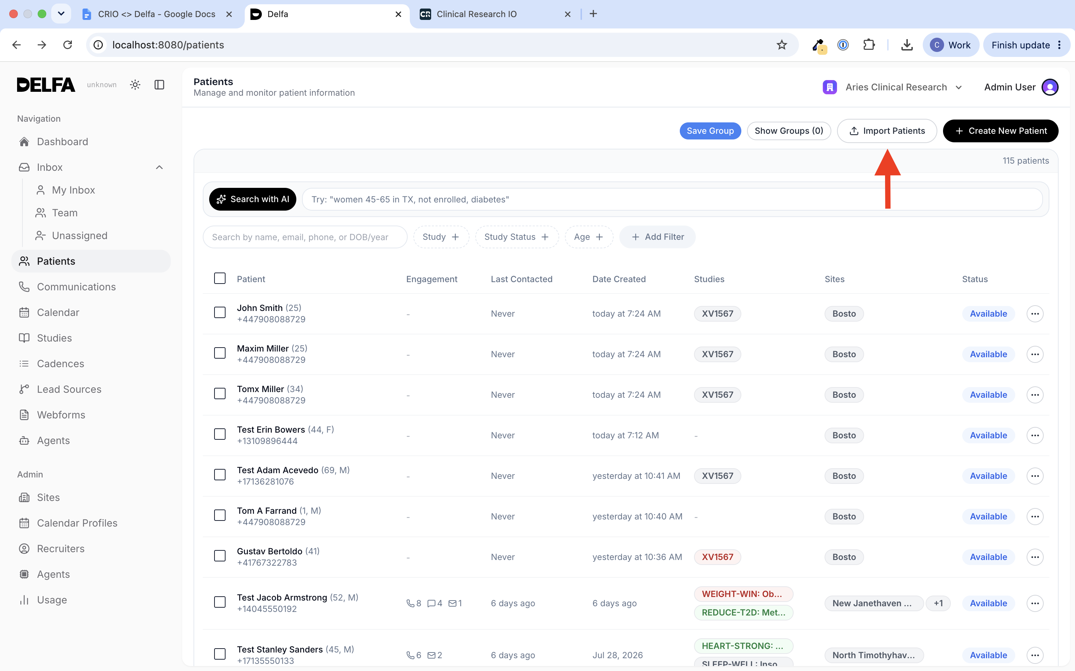Check the Gustav Bertoldo row checkbox
The height and width of the screenshot is (671, 1075).
pos(219,556)
